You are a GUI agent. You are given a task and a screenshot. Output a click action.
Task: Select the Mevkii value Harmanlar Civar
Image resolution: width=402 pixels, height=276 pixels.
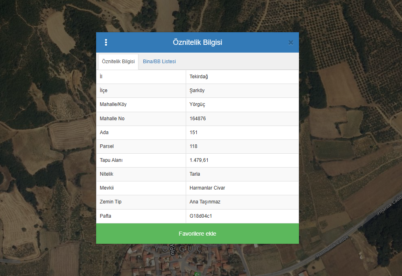pos(207,188)
